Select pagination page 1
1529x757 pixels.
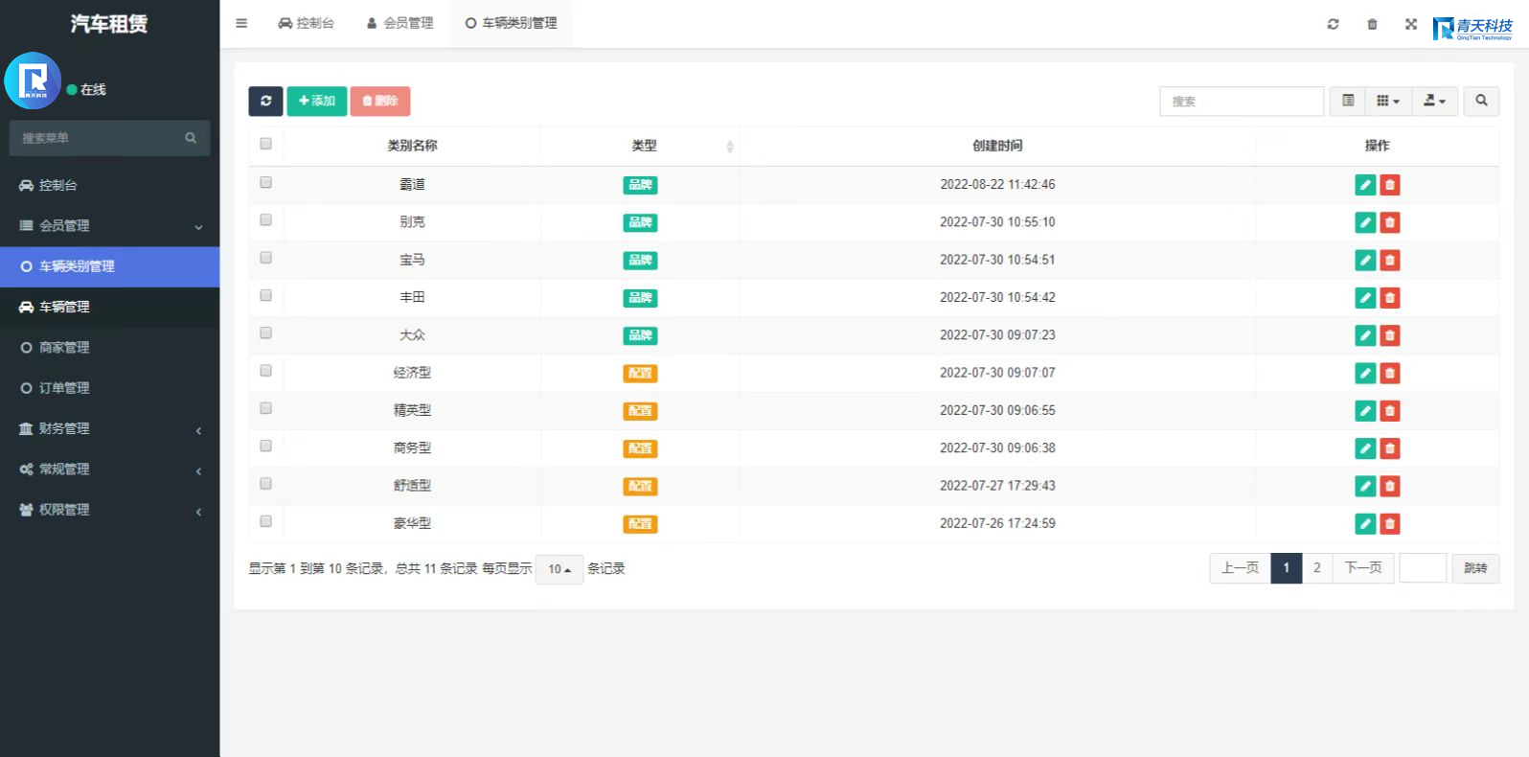1286,568
